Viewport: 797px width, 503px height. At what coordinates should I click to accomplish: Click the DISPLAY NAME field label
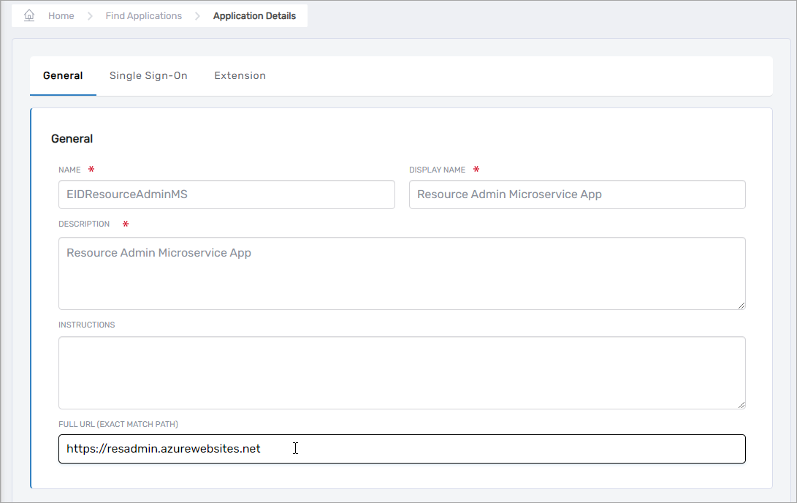coord(437,170)
